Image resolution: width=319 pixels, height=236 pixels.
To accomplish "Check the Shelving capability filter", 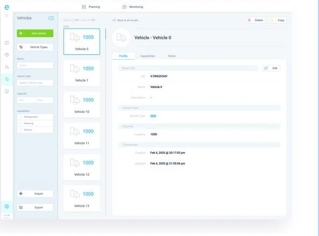I will (21, 124).
